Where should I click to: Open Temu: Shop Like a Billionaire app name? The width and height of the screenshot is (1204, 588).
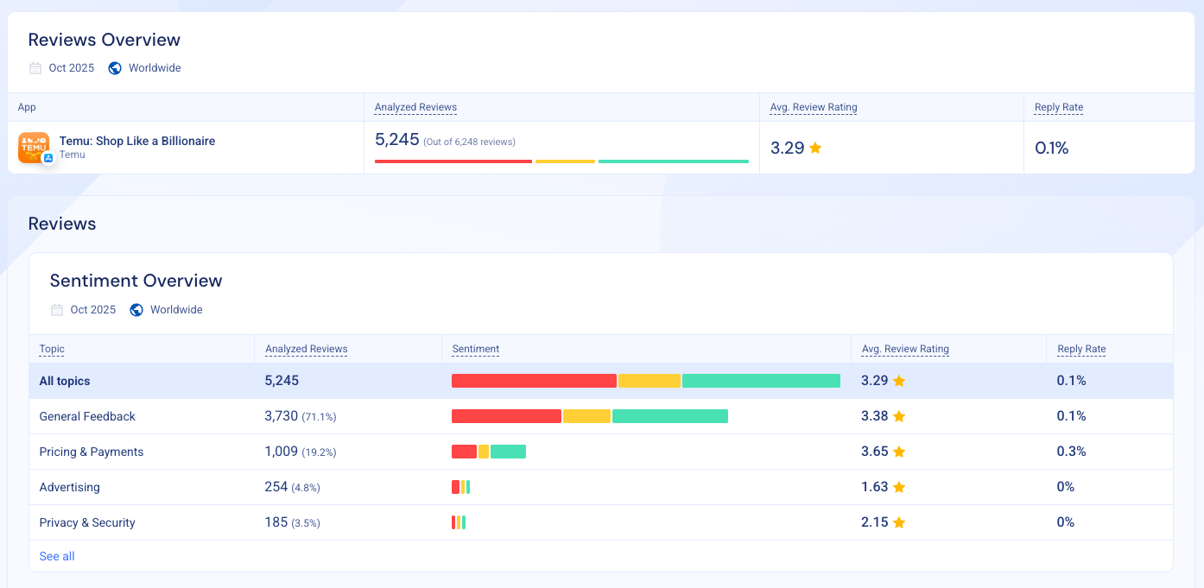(136, 141)
